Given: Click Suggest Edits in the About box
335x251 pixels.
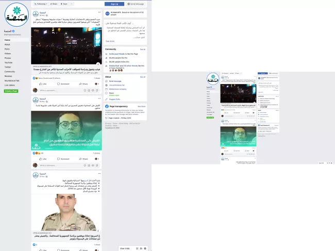Looking at the screenshot, I should tap(114, 99).
